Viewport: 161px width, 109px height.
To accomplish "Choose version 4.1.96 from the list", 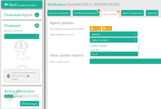I will [95, 50].
